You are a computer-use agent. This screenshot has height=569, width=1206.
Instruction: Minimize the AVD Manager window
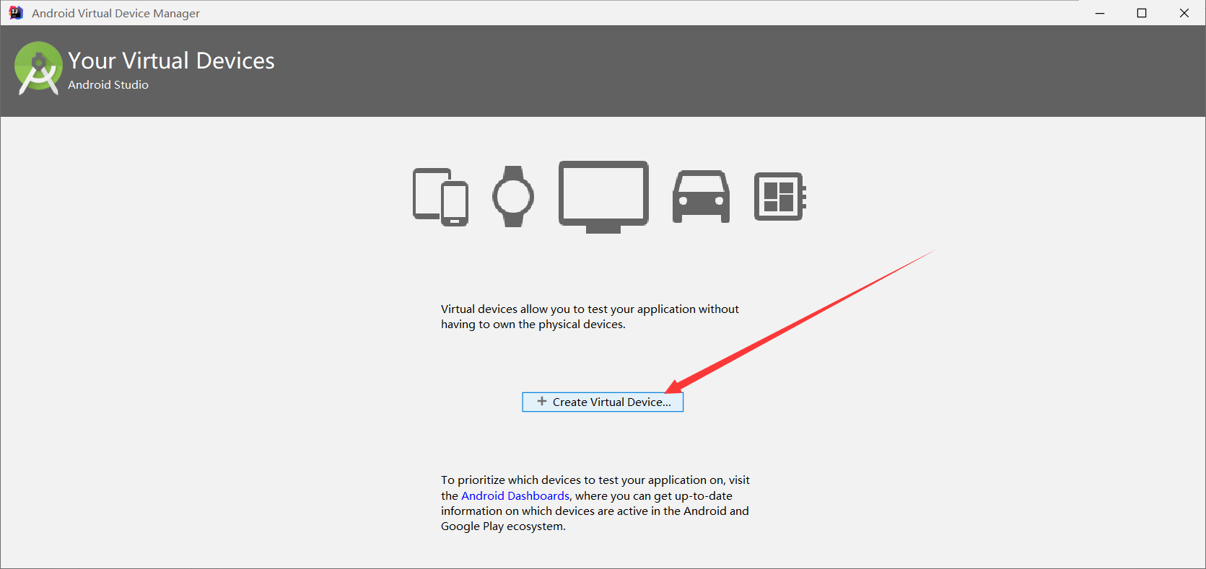point(1100,13)
